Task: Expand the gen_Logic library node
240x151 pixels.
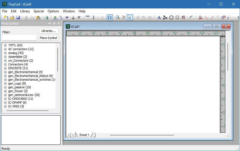Action: (5, 84)
